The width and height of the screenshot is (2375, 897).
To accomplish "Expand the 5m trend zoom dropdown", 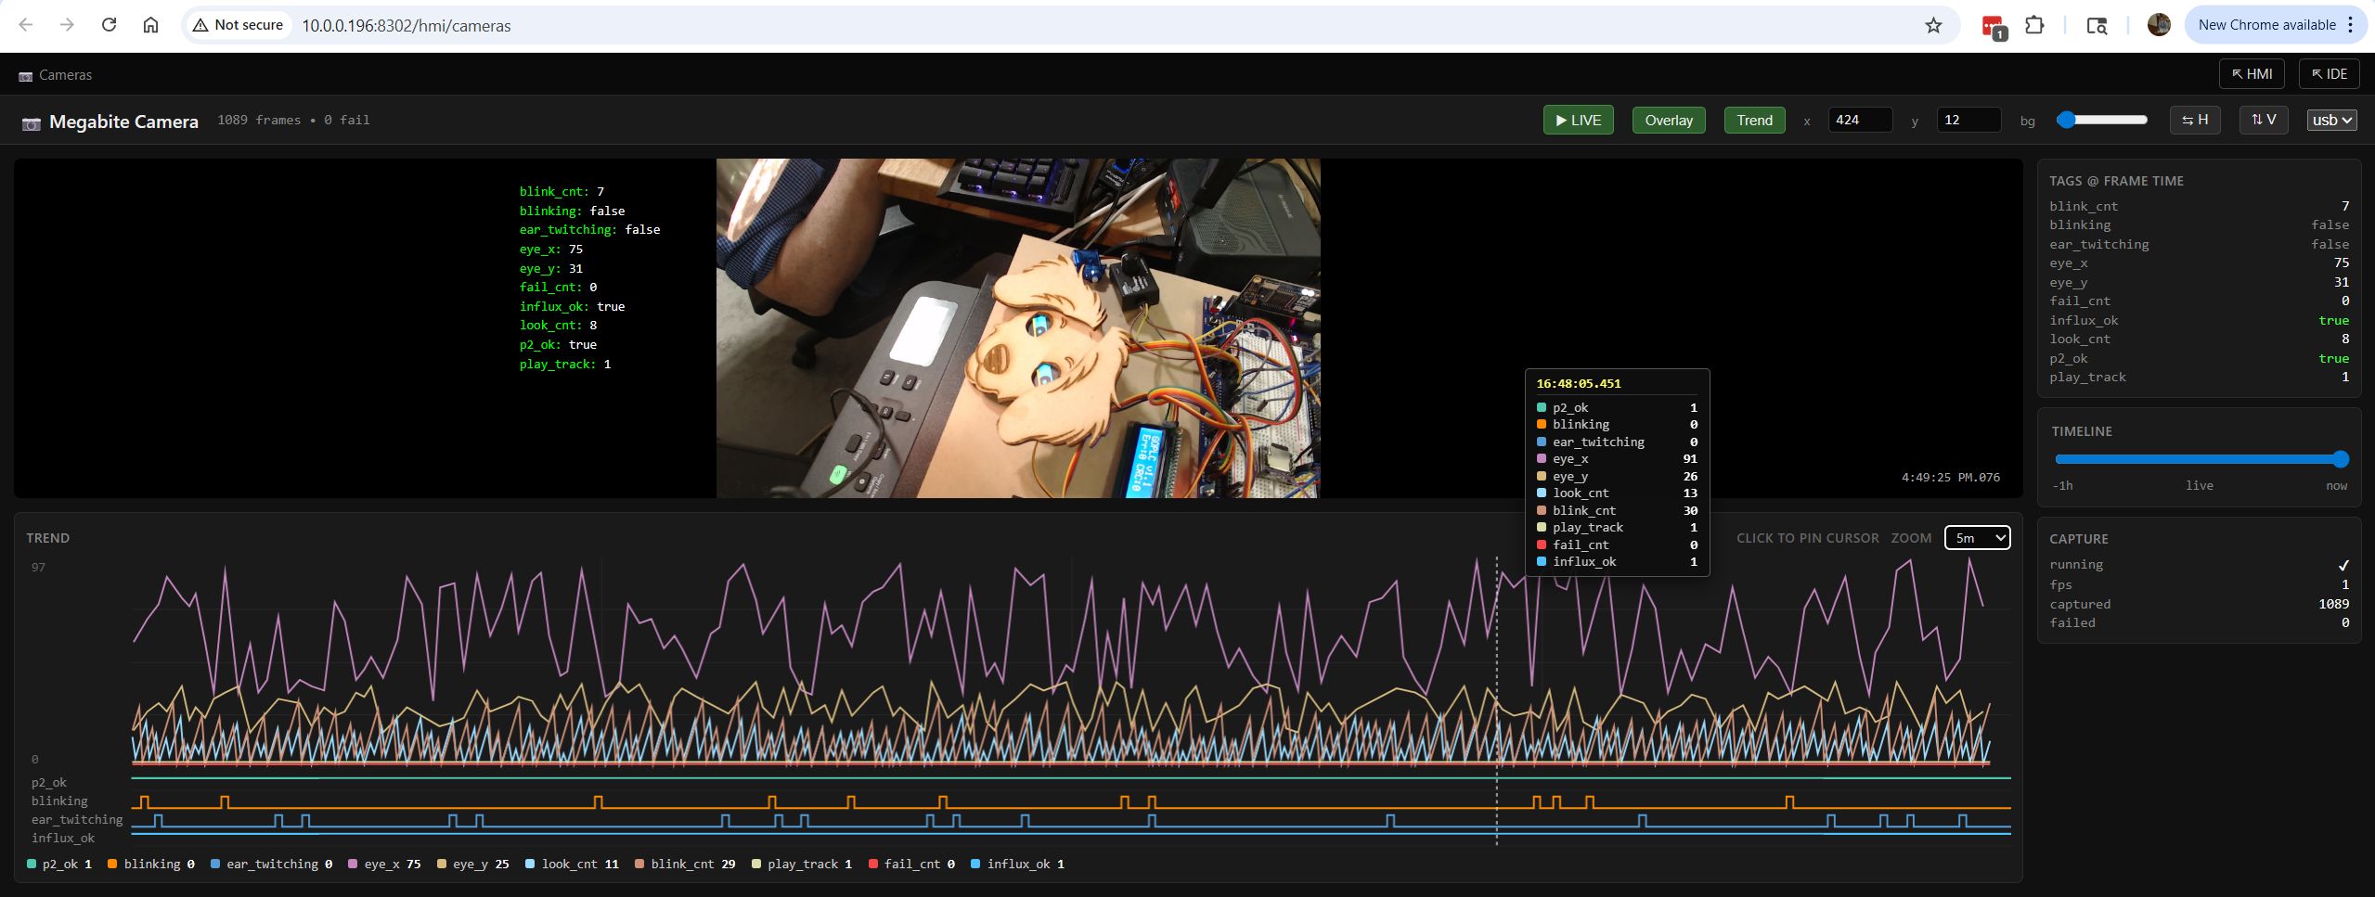I will click(x=1977, y=538).
